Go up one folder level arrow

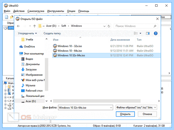[35, 26]
